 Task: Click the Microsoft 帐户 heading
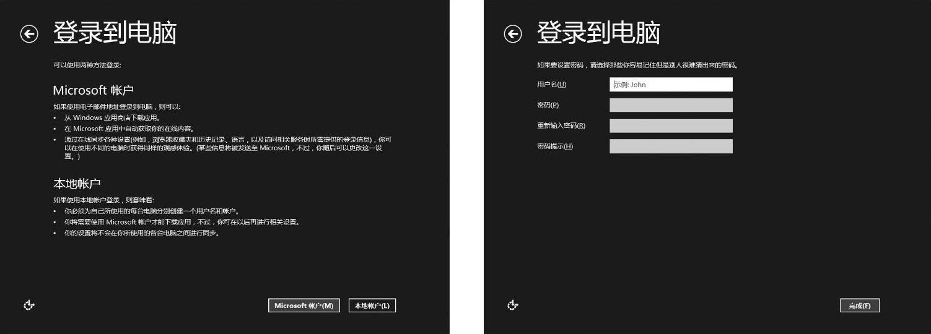[x=94, y=90]
